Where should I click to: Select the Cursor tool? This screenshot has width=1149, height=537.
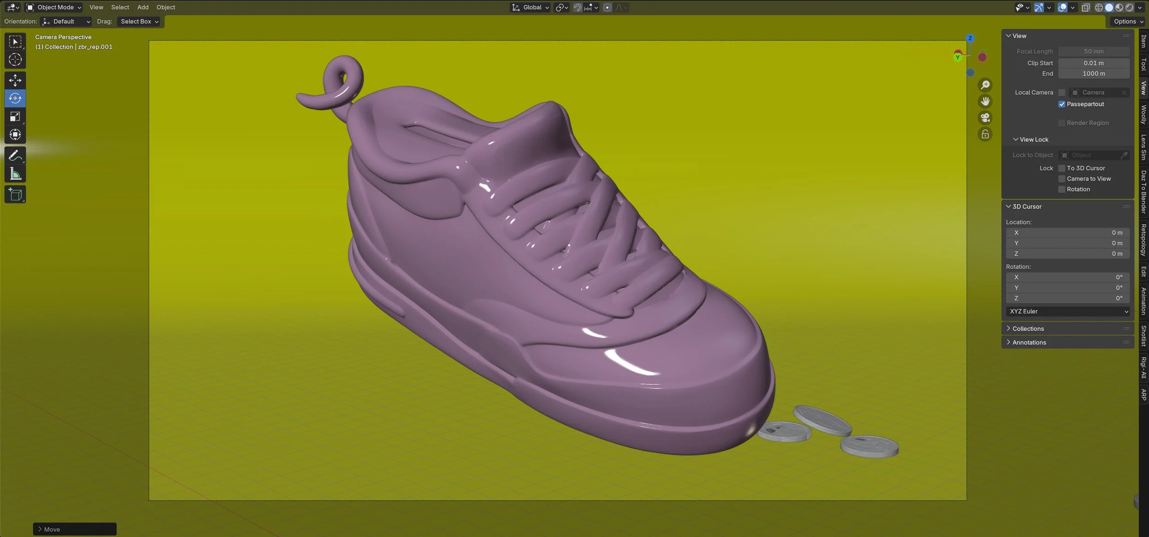tap(15, 60)
